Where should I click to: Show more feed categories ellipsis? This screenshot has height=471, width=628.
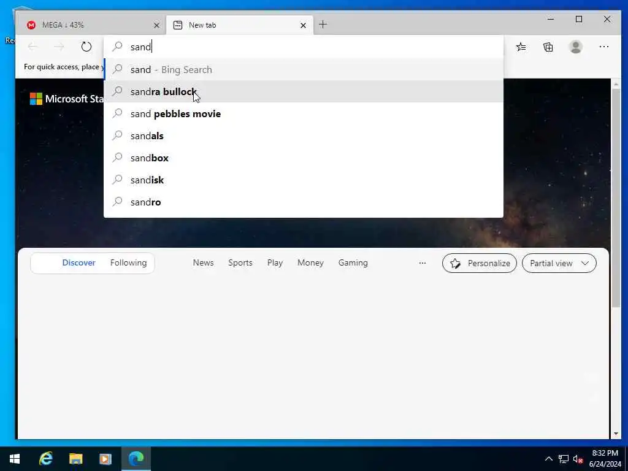[x=422, y=263]
